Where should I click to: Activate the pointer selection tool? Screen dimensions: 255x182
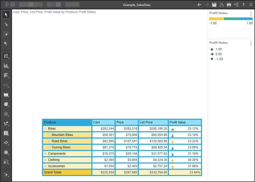point(6,15)
